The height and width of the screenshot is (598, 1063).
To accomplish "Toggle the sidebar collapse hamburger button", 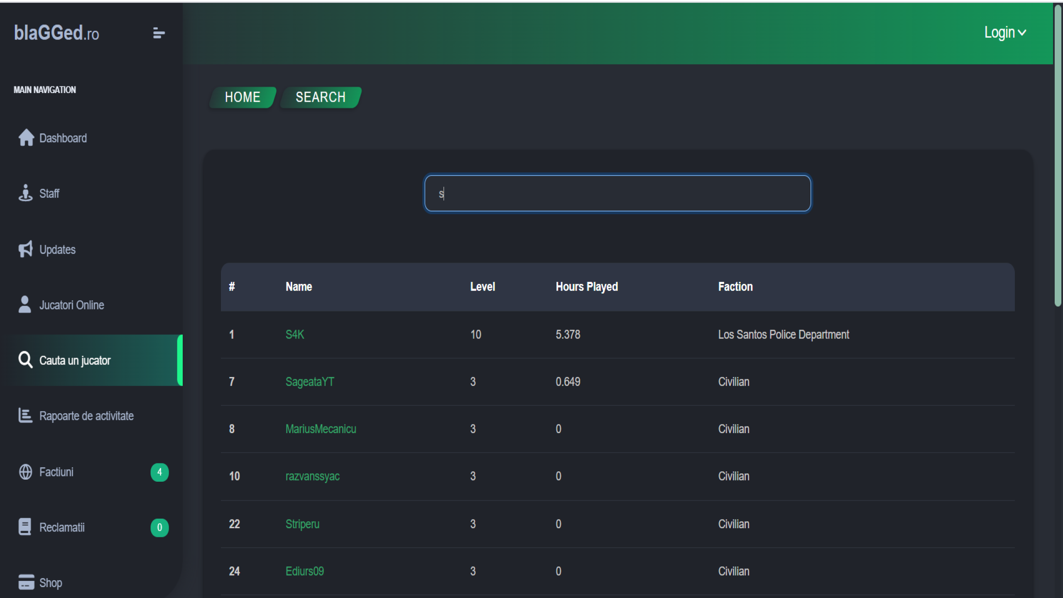I will (159, 33).
